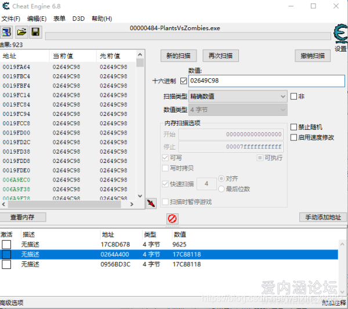This screenshot has height=309, width=348.
Task: Open settings via the Cheat Engine logo
Action: 340,34
